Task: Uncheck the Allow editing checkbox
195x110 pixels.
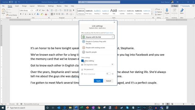Action: 83,61
